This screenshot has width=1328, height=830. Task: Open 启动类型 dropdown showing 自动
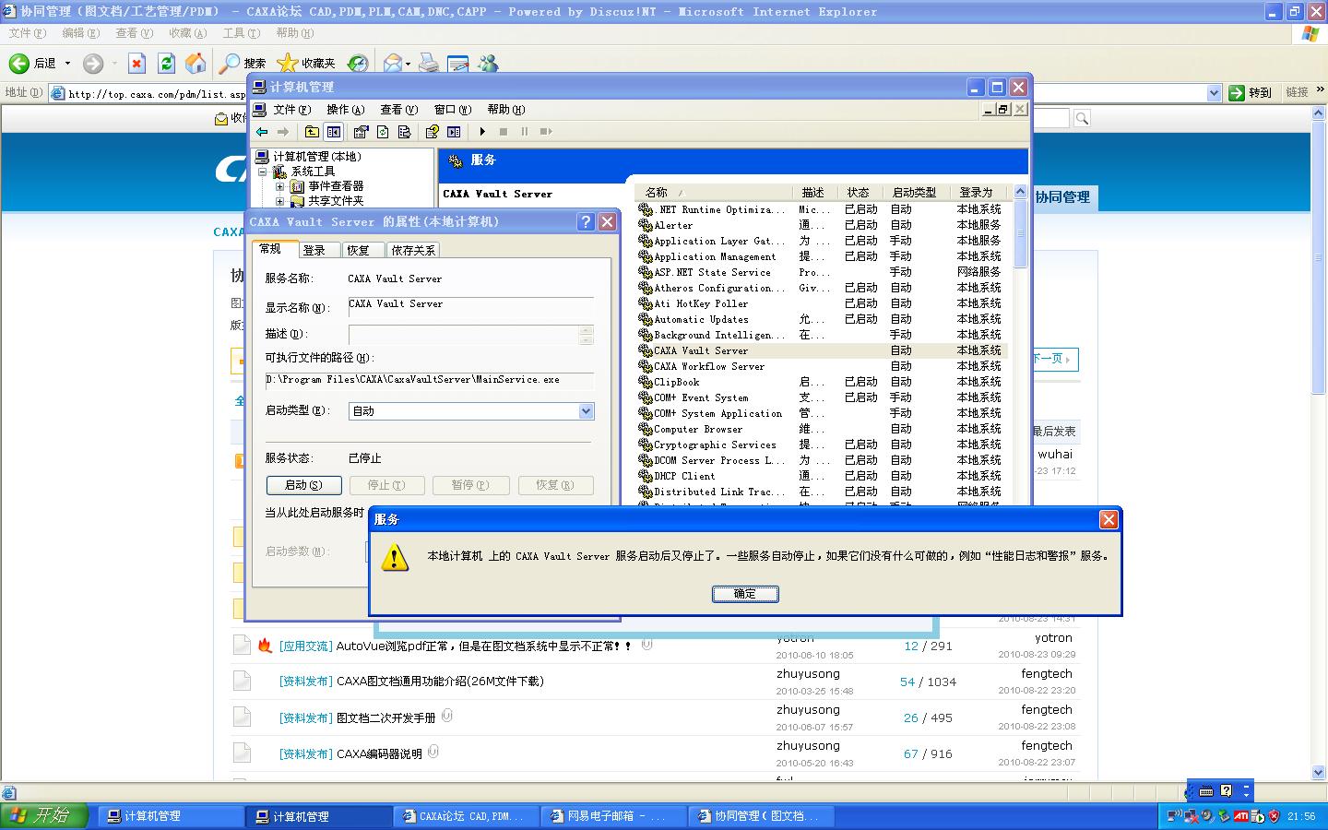point(471,411)
